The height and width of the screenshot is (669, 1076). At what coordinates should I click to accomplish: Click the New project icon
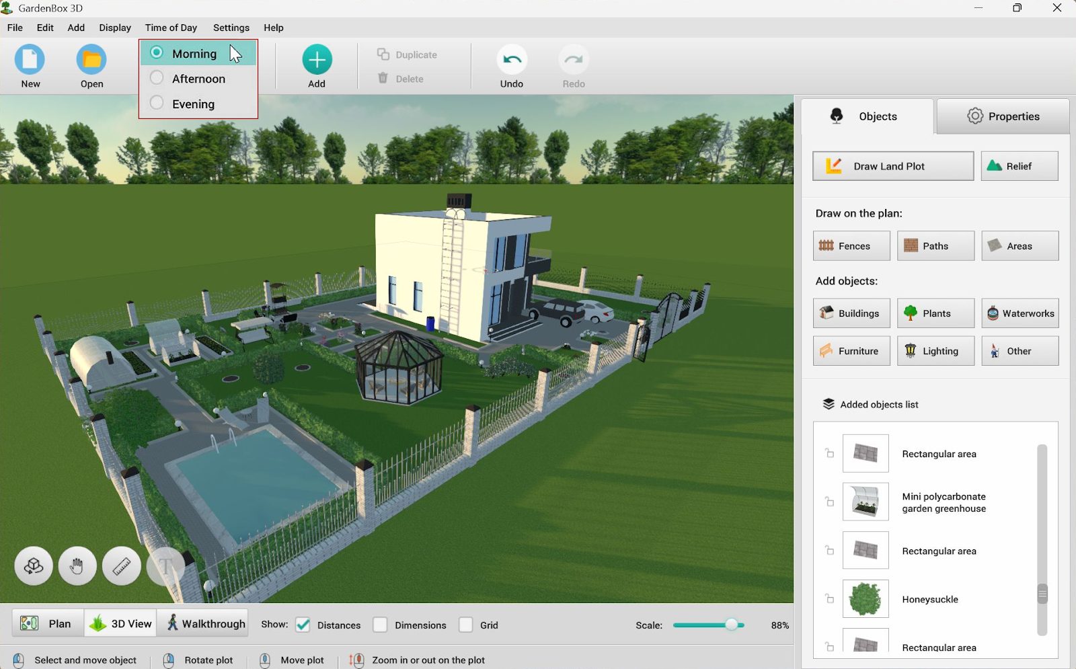(30, 61)
